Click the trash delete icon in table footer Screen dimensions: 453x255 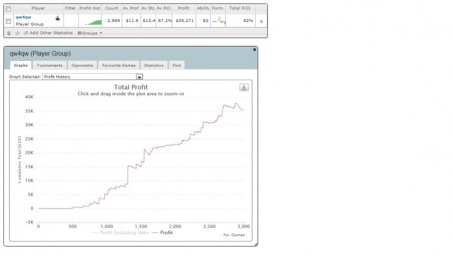[x=8, y=33]
